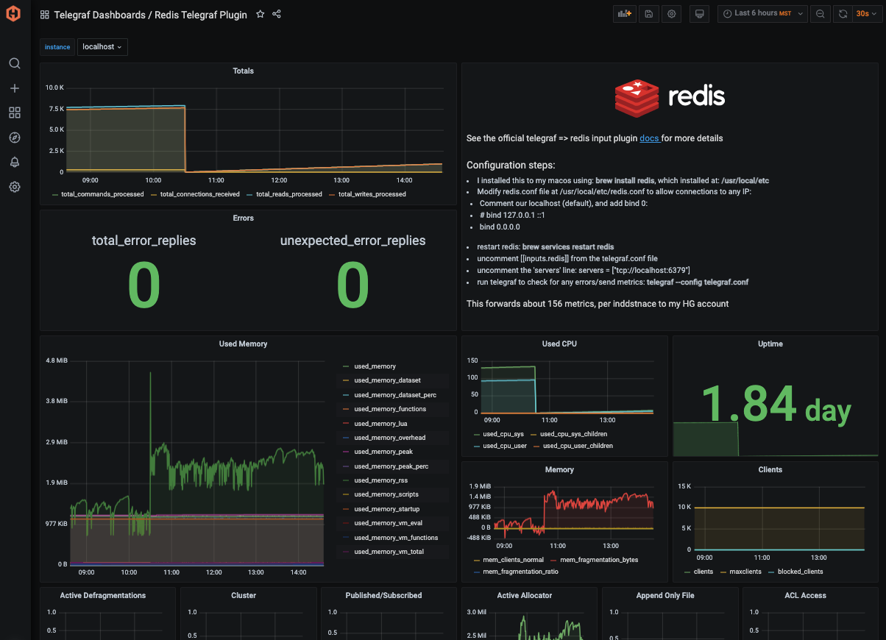This screenshot has width=886, height=640.
Task: Open the Errors panel title menu
Action: point(243,218)
